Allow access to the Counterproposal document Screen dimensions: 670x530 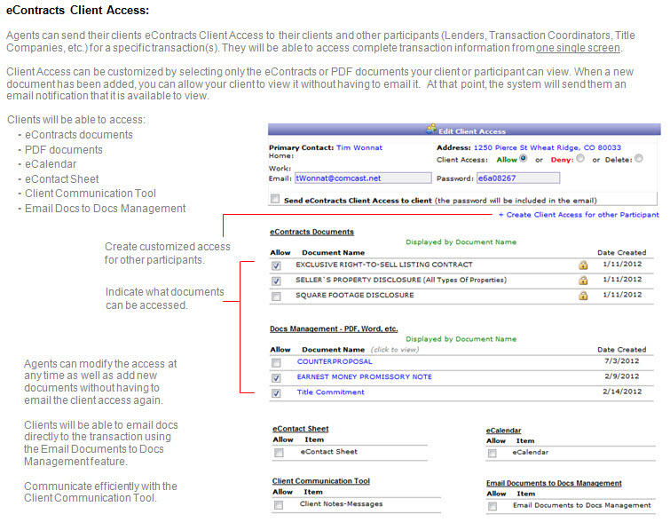277,362
